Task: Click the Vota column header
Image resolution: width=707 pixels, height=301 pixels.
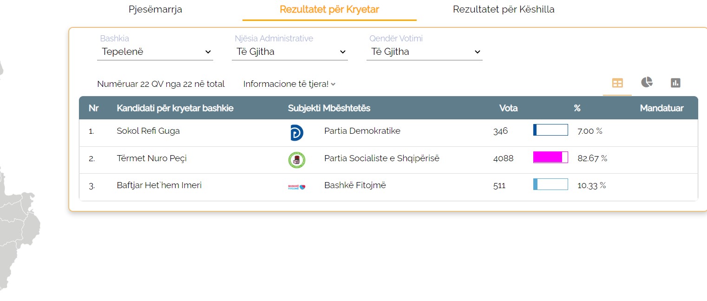Action: (x=508, y=108)
